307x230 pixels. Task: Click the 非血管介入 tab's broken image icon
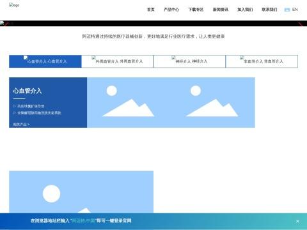pyautogui.click(x=242, y=57)
